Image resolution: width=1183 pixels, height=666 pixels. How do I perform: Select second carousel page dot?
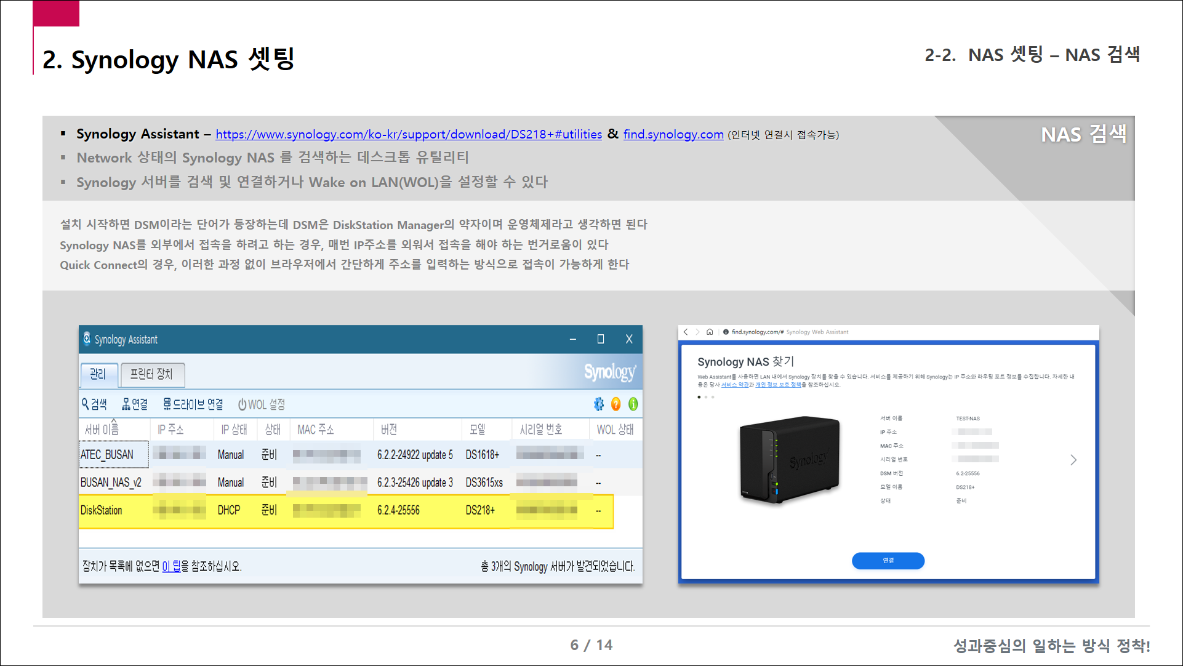706,397
